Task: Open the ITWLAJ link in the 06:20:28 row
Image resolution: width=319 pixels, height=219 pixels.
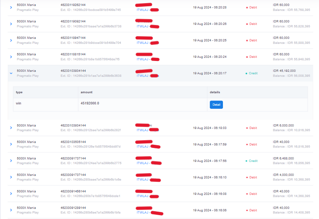Action: click(x=142, y=10)
